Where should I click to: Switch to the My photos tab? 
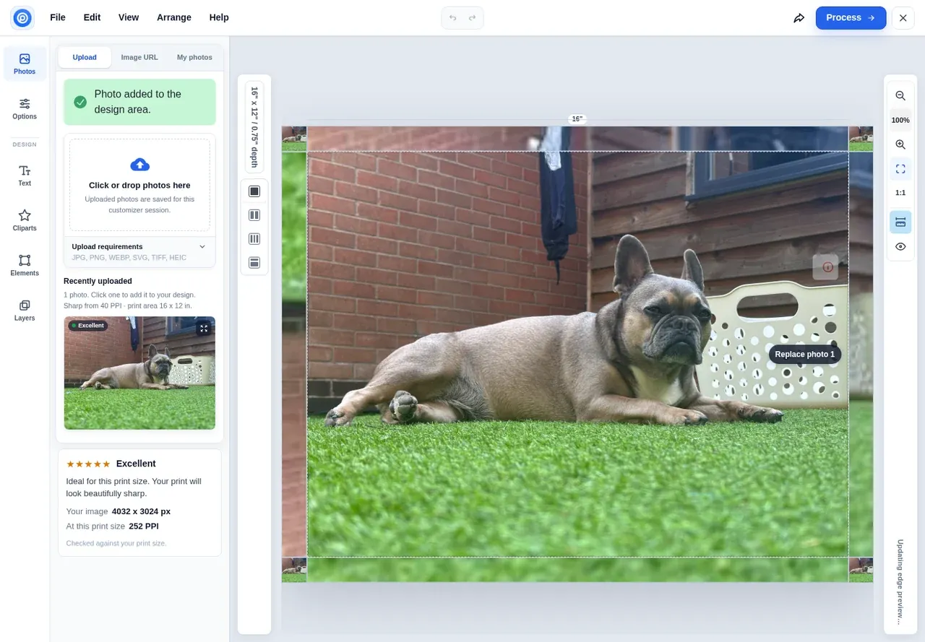click(x=194, y=57)
